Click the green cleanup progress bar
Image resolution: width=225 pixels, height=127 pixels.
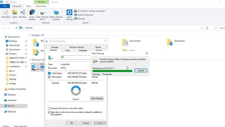click(x=112, y=71)
